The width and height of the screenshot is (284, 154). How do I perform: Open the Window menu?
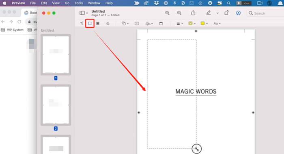click(x=94, y=3)
